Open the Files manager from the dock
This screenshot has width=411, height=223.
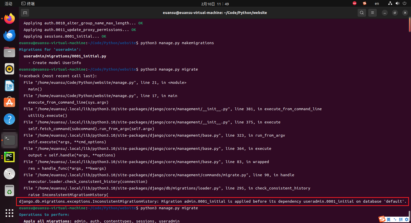(9, 52)
